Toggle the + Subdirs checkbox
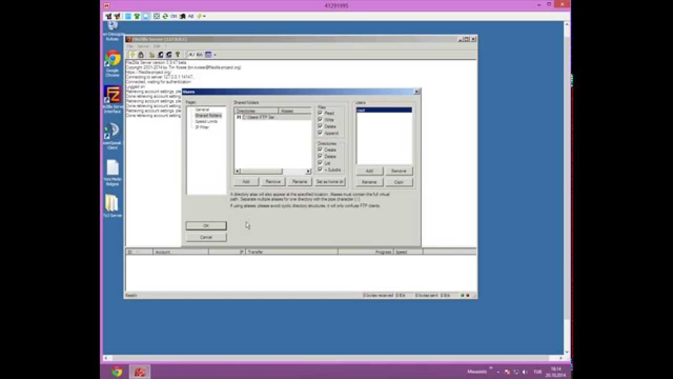The width and height of the screenshot is (673, 379). (x=320, y=169)
